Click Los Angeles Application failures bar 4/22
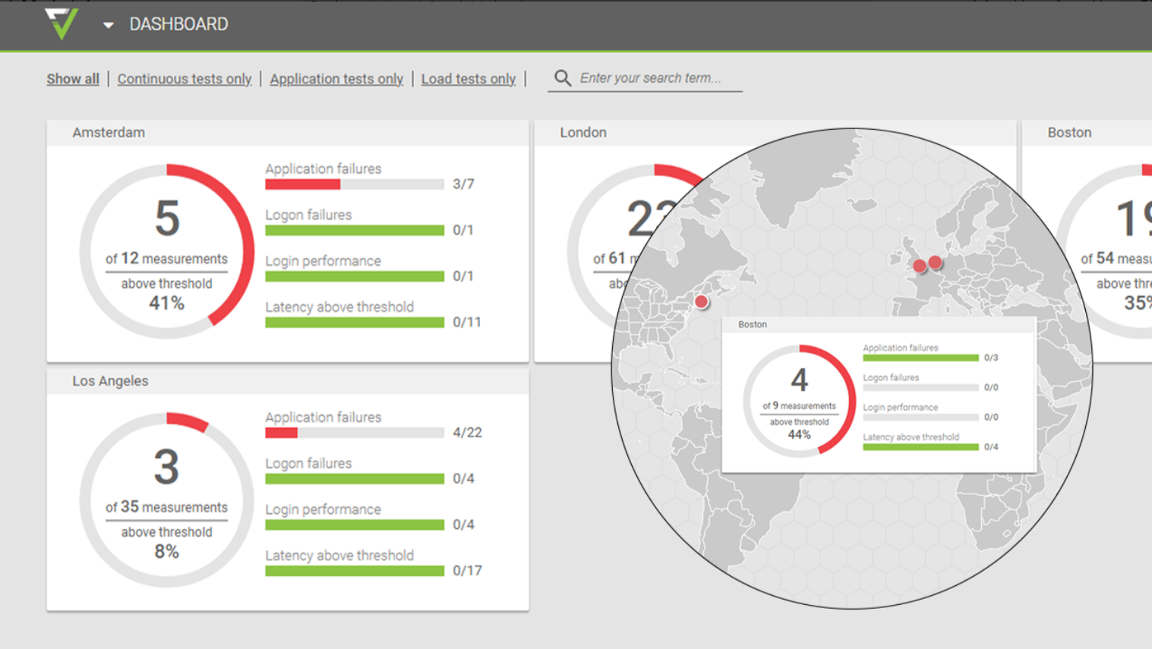Viewport: 1152px width, 649px height. coord(355,433)
